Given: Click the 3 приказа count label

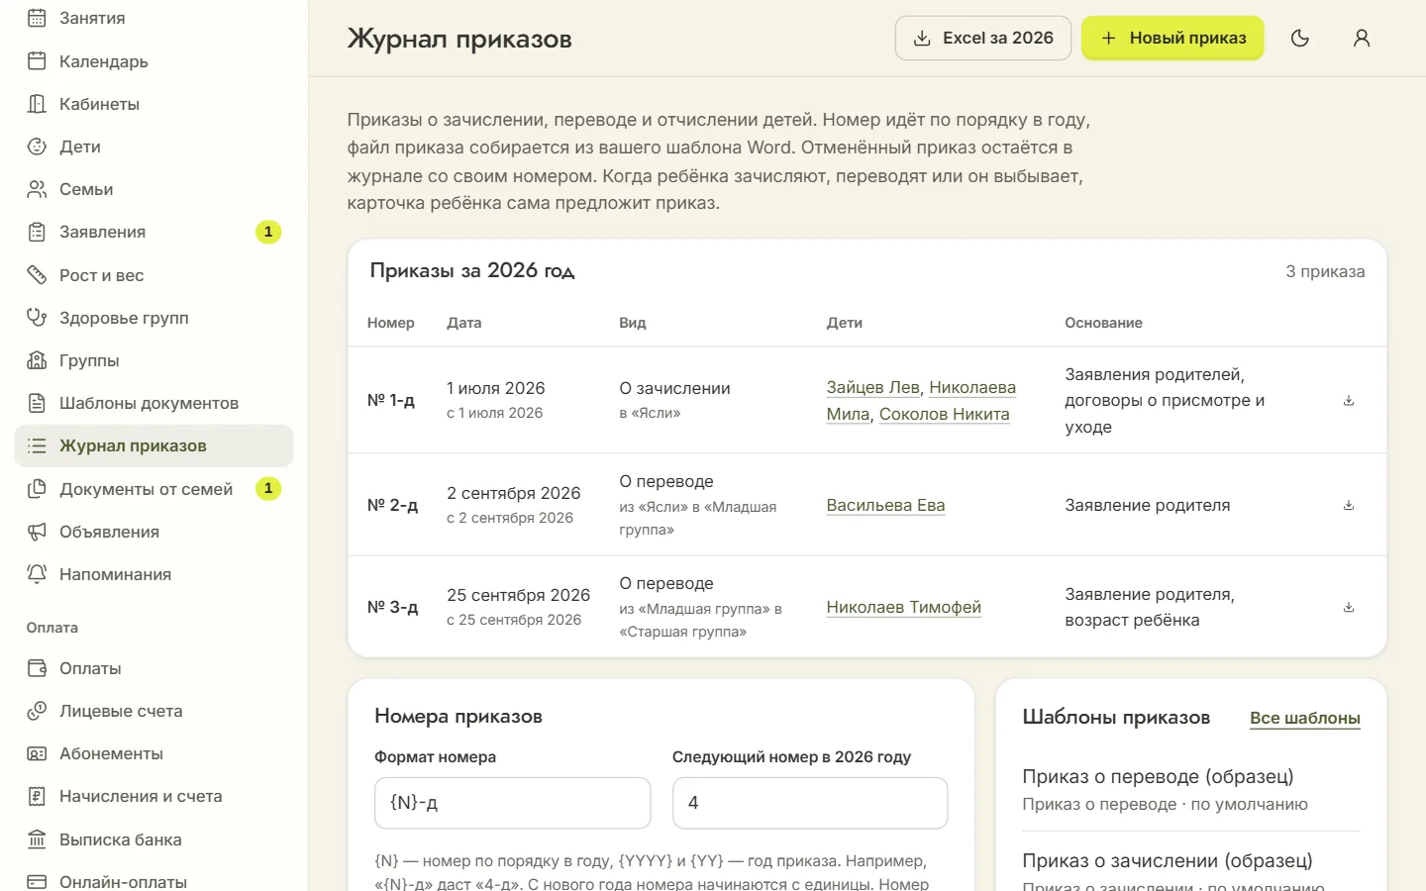Looking at the screenshot, I should pos(1325,271).
